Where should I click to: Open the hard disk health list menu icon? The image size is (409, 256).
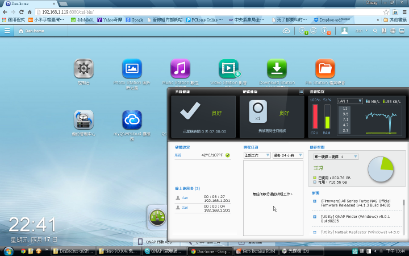(x=301, y=92)
